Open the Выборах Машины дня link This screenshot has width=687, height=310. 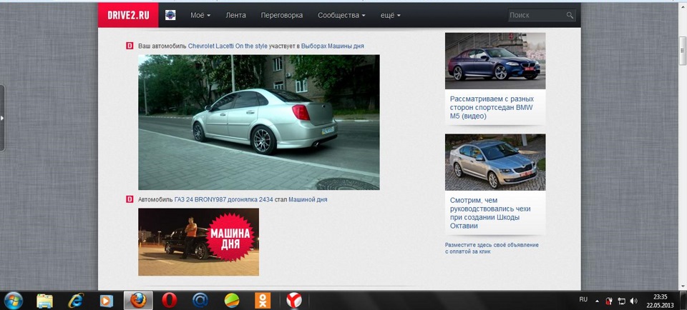[333, 46]
